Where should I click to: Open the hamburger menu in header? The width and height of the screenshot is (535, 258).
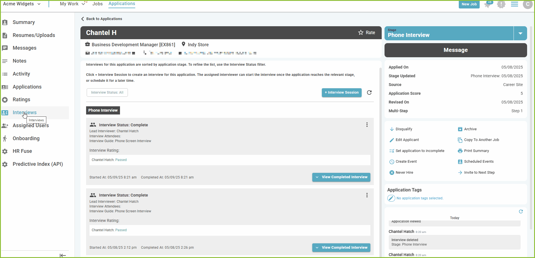[514, 4]
